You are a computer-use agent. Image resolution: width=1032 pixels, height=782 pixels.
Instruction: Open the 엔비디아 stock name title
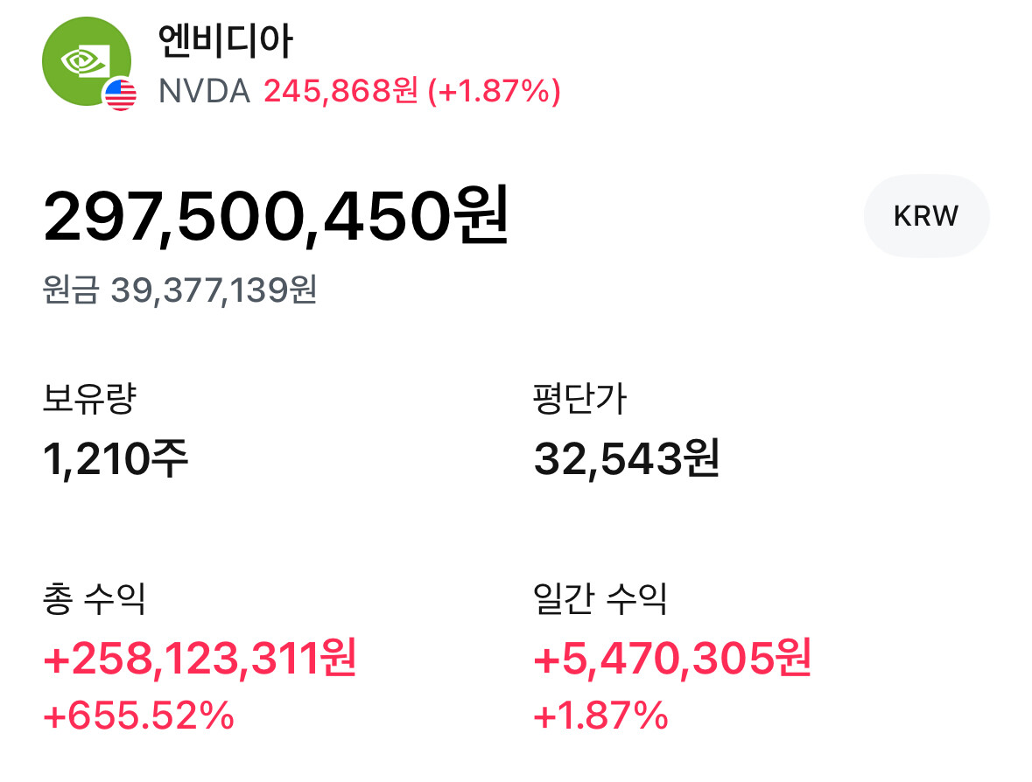coord(226,40)
